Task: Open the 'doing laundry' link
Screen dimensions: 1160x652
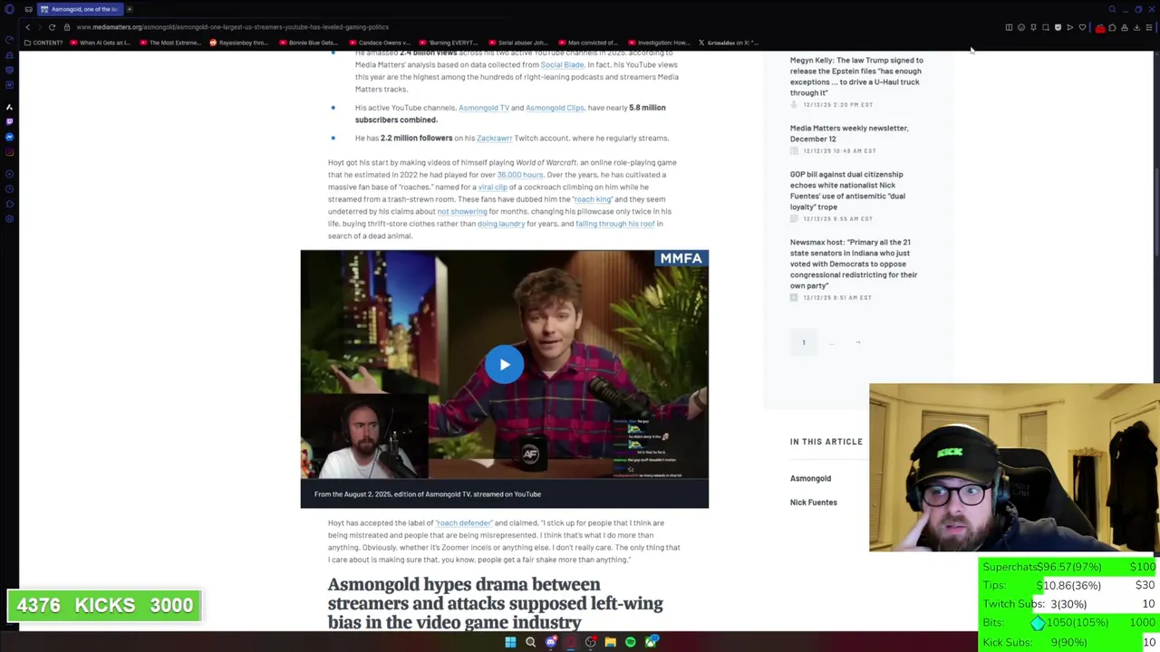Action: (501, 224)
